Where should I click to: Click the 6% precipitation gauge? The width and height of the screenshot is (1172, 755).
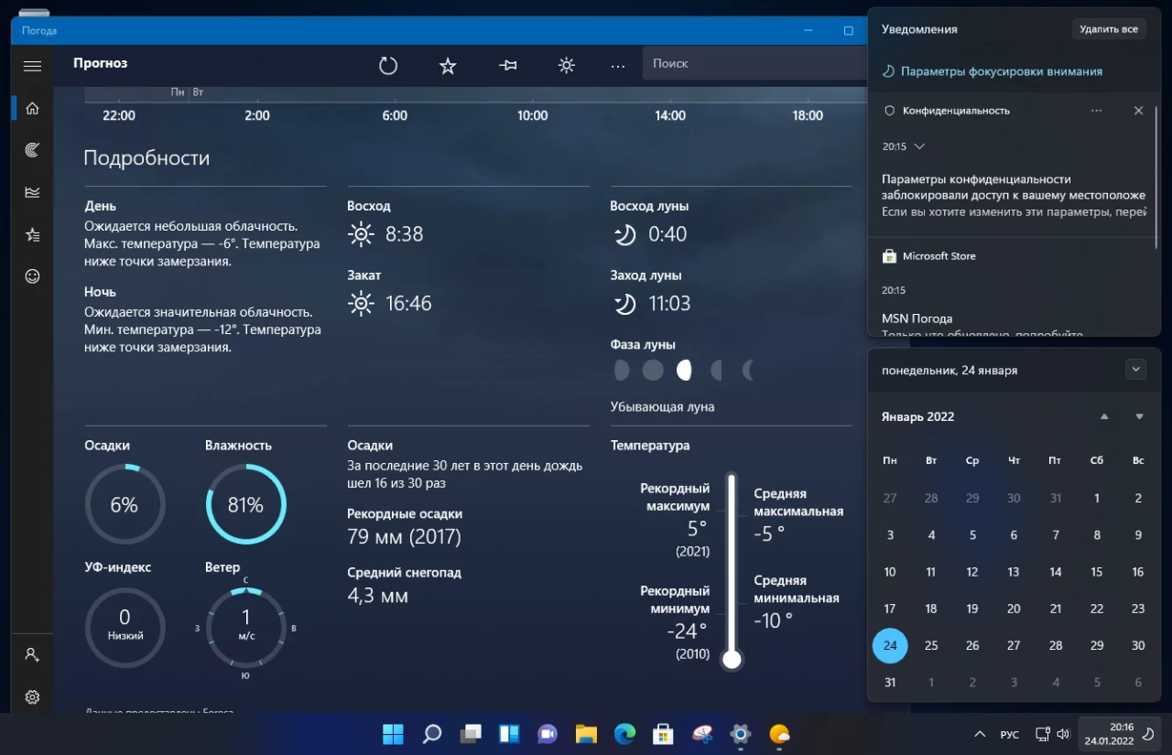[125, 504]
